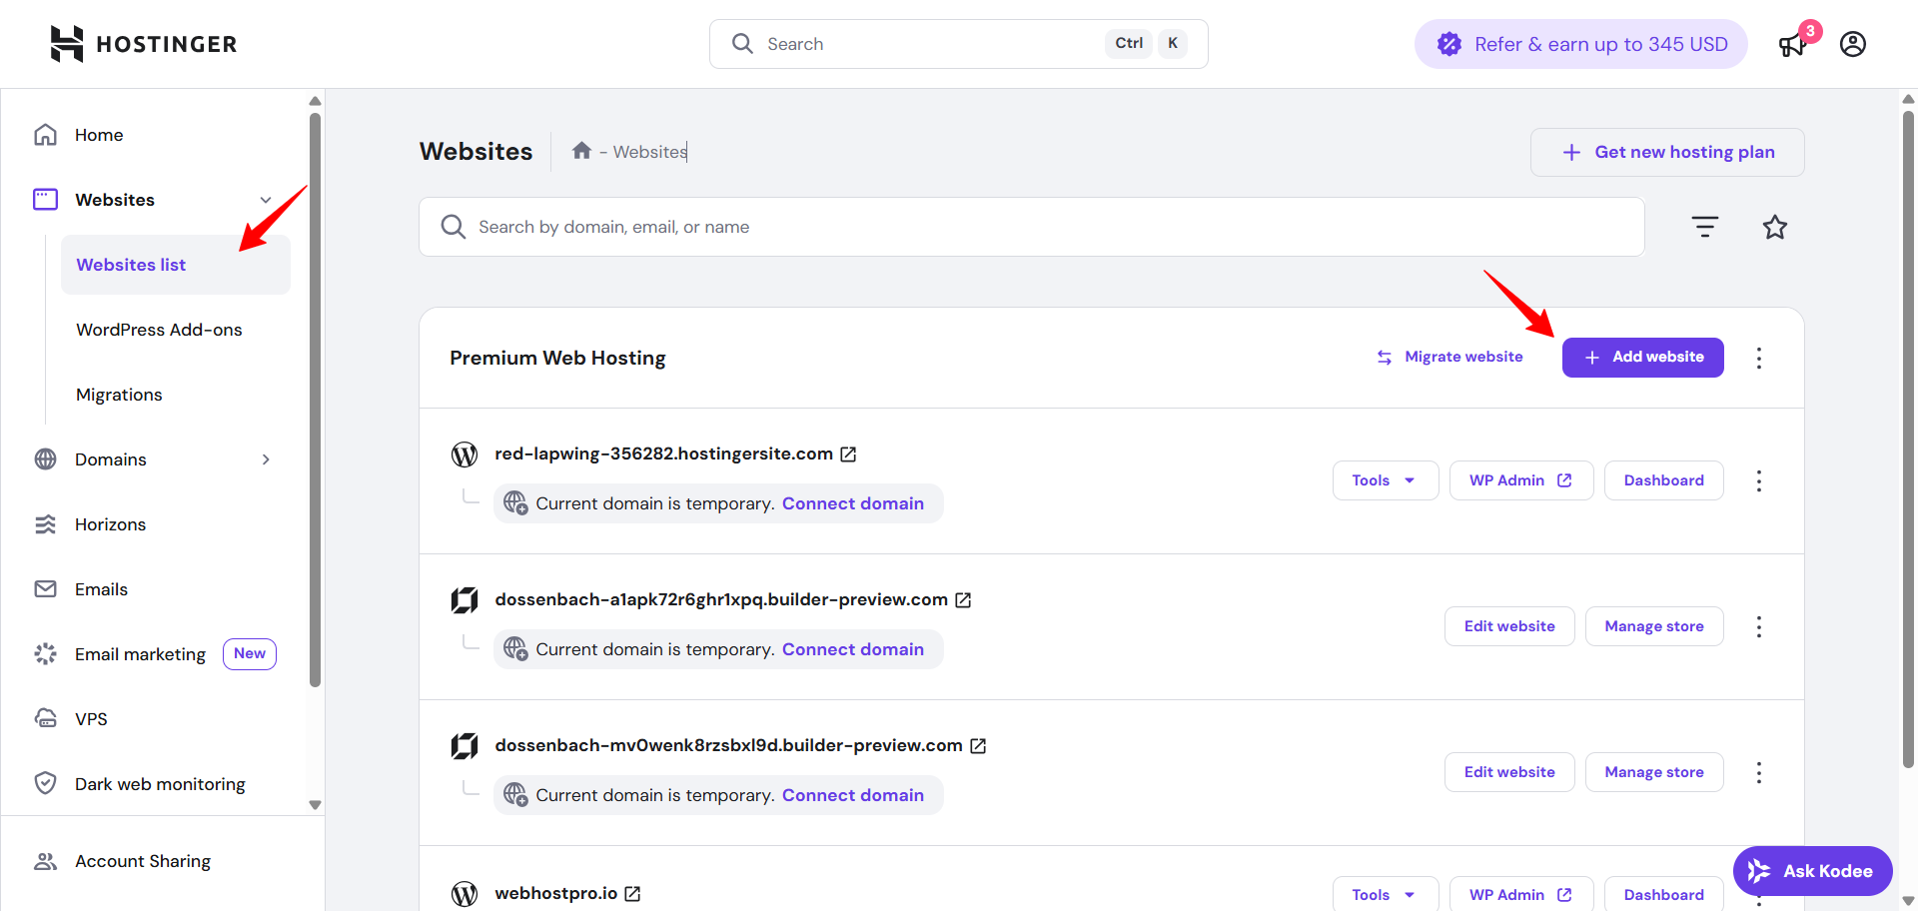
Task: Click the Emails envelope icon
Action: pyautogui.click(x=45, y=588)
